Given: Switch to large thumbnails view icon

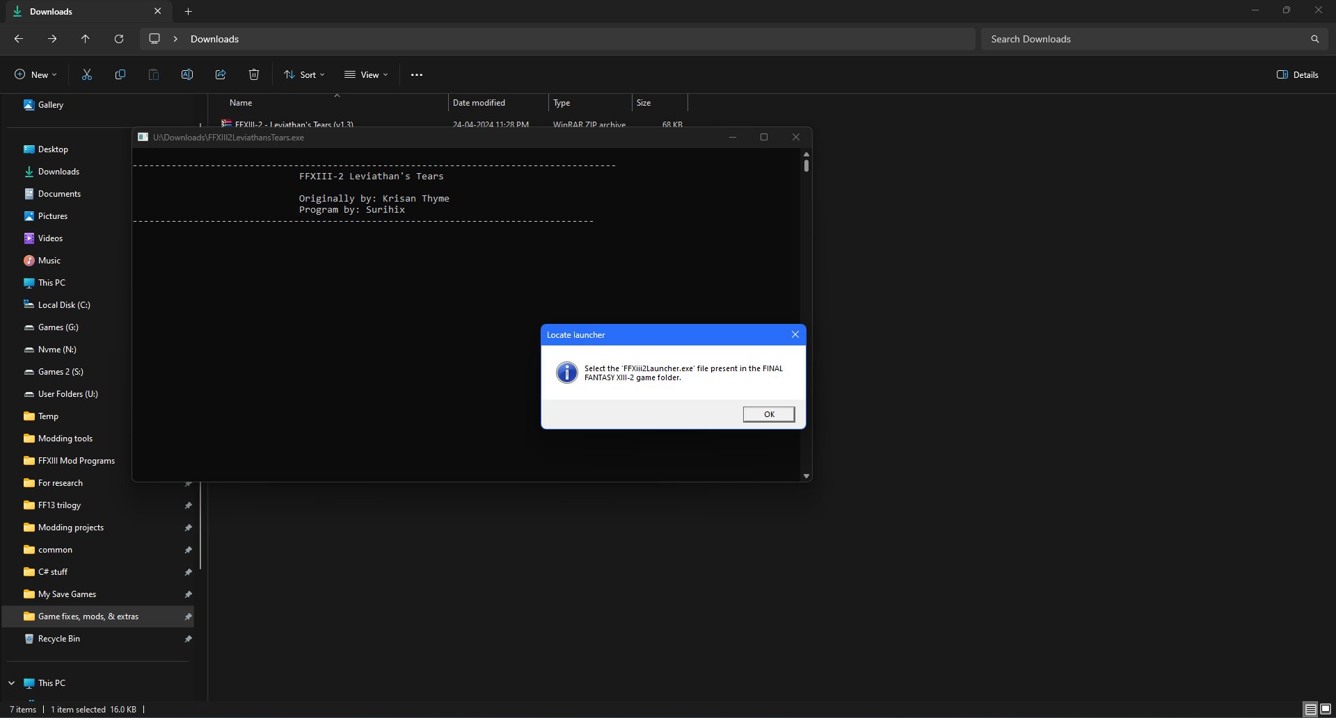Looking at the screenshot, I should tap(1326, 710).
